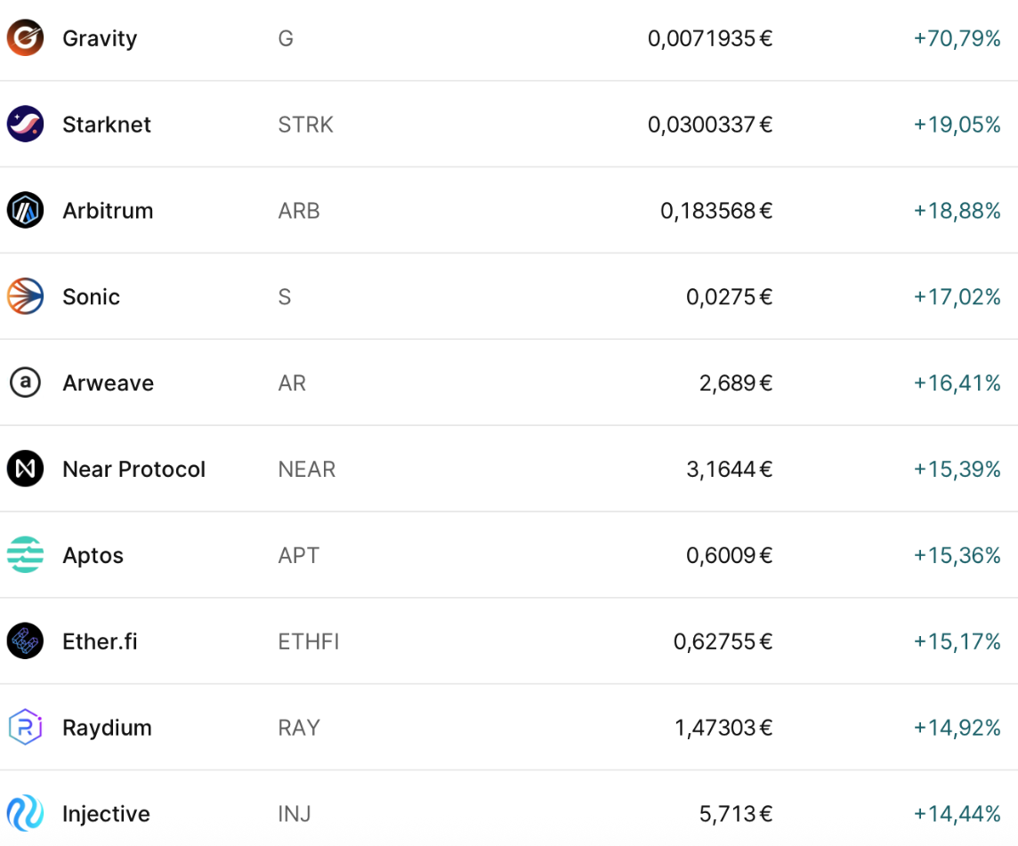Click Injective price 5,713 €

(x=736, y=814)
